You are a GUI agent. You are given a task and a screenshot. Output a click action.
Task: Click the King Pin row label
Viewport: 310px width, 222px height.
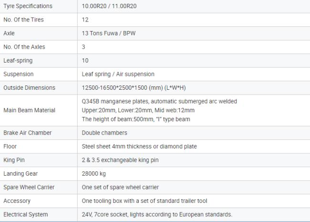click(14, 160)
